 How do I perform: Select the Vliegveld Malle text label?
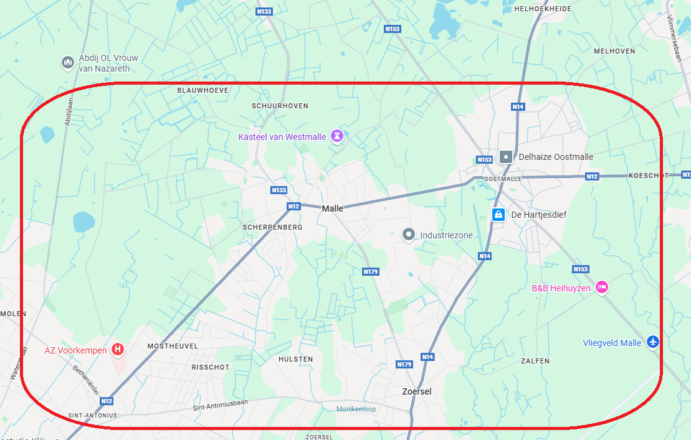(x=612, y=343)
